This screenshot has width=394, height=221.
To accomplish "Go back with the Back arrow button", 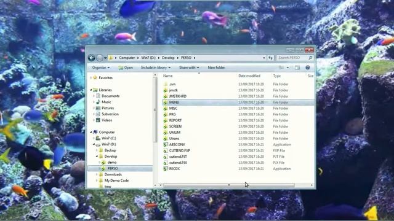I will 92,58.
